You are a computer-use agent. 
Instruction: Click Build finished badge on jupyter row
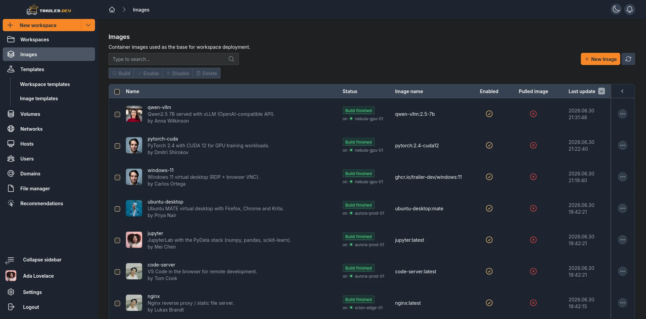click(x=358, y=236)
